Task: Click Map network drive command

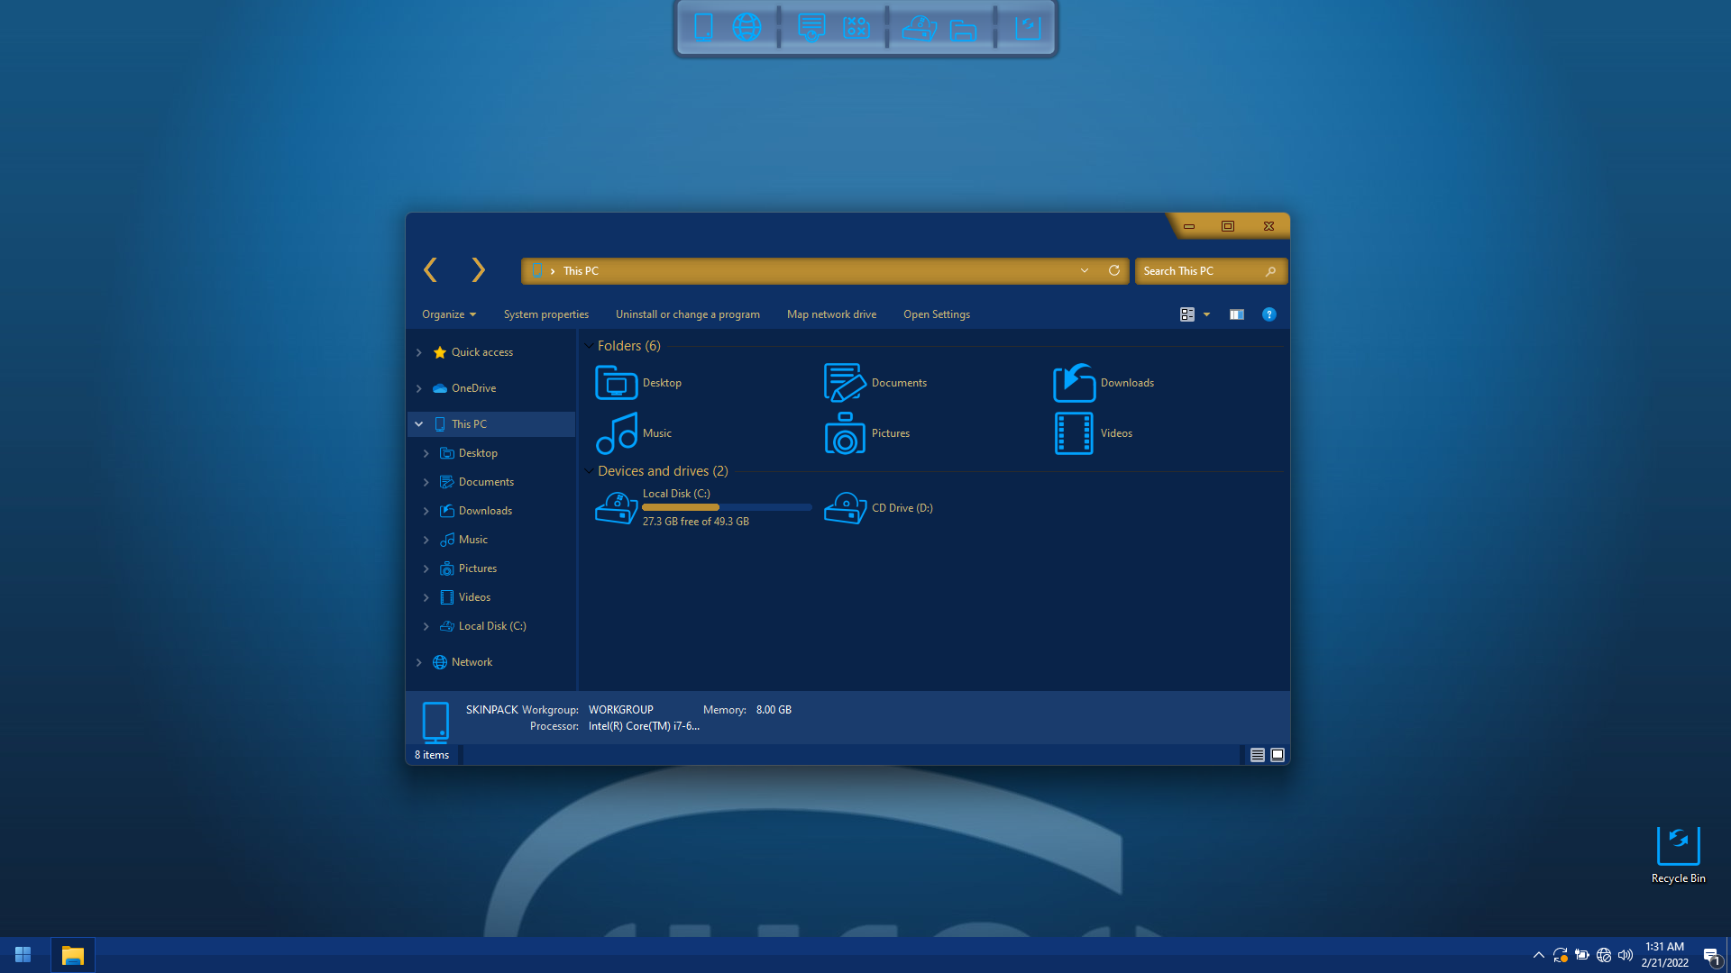Action: pos(831,314)
